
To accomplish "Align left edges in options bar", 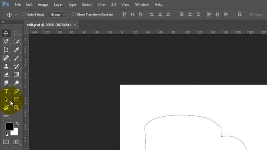I will 151,15.
